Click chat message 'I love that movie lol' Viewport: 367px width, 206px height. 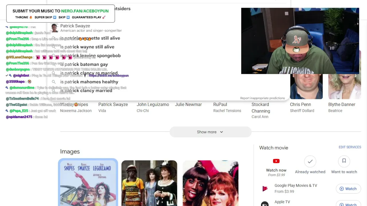56,98
